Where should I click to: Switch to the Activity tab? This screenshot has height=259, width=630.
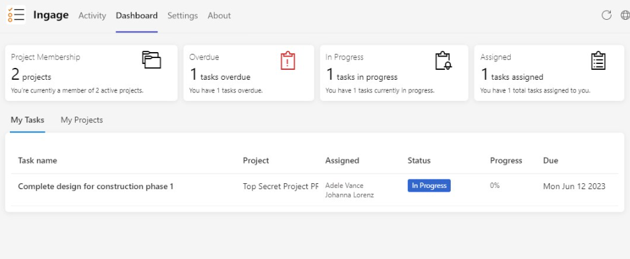(x=92, y=16)
